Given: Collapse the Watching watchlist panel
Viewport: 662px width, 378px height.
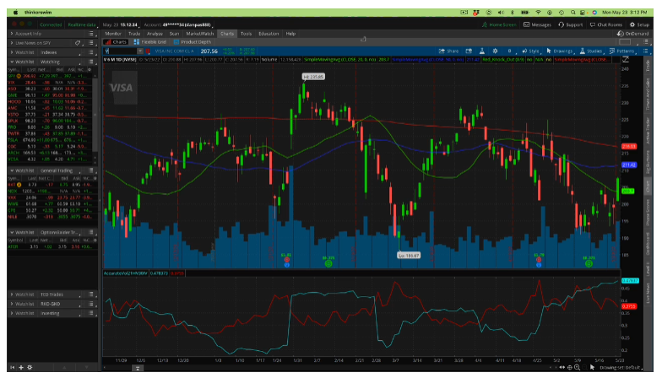Looking at the screenshot, I should pos(12,62).
